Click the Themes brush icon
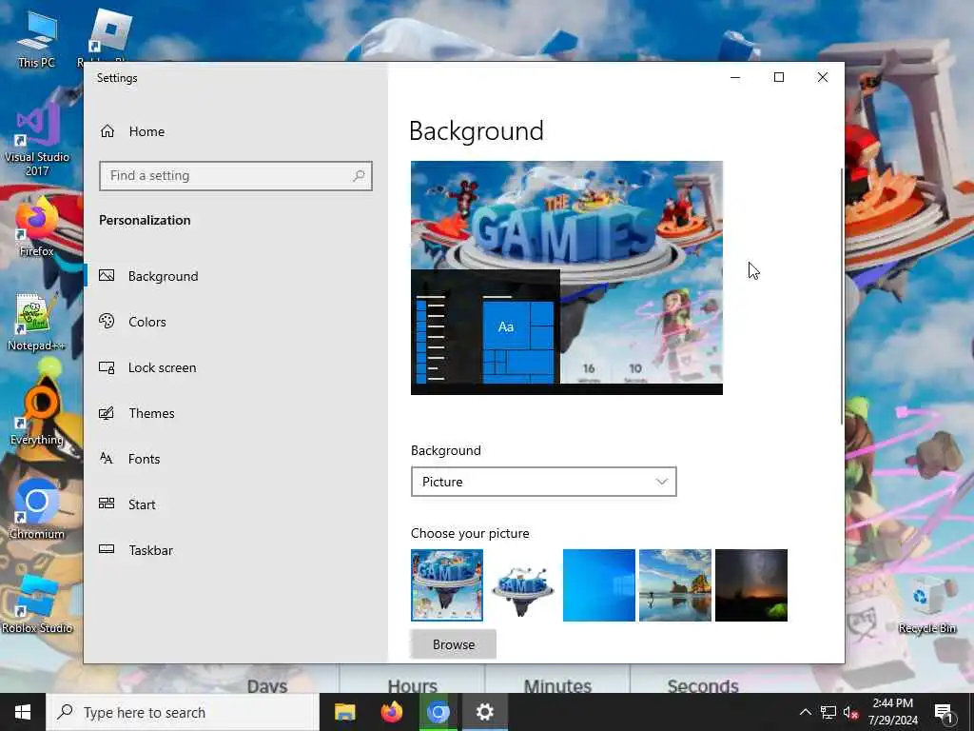The image size is (974, 731). coord(107,413)
